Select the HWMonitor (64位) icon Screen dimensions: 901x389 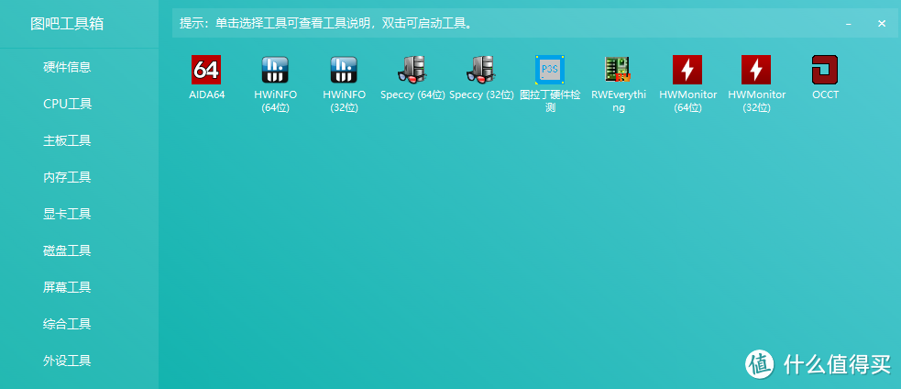pos(687,70)
